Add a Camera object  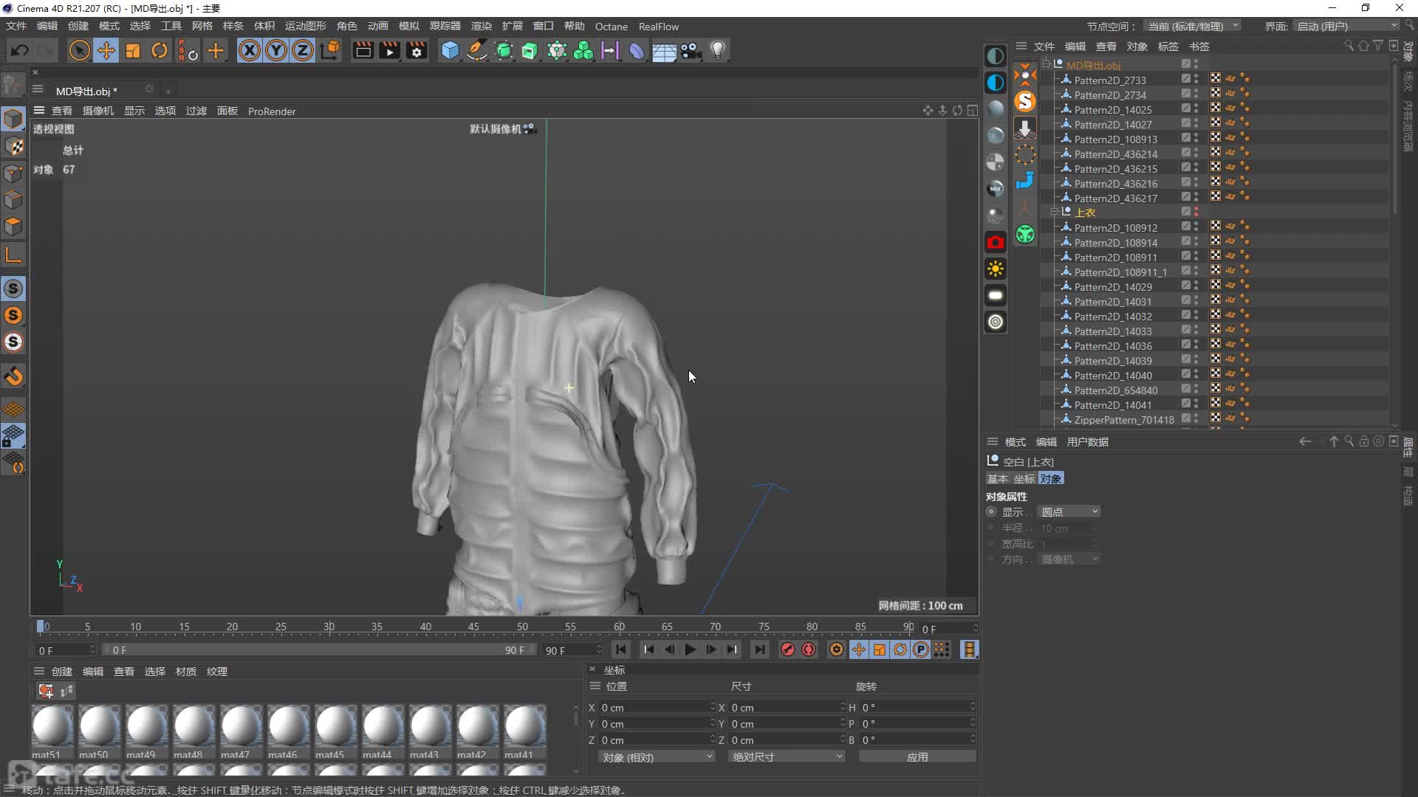691,50
